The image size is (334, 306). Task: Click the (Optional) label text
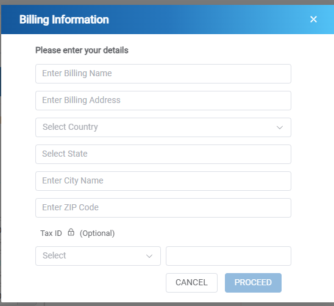[97, 233]
